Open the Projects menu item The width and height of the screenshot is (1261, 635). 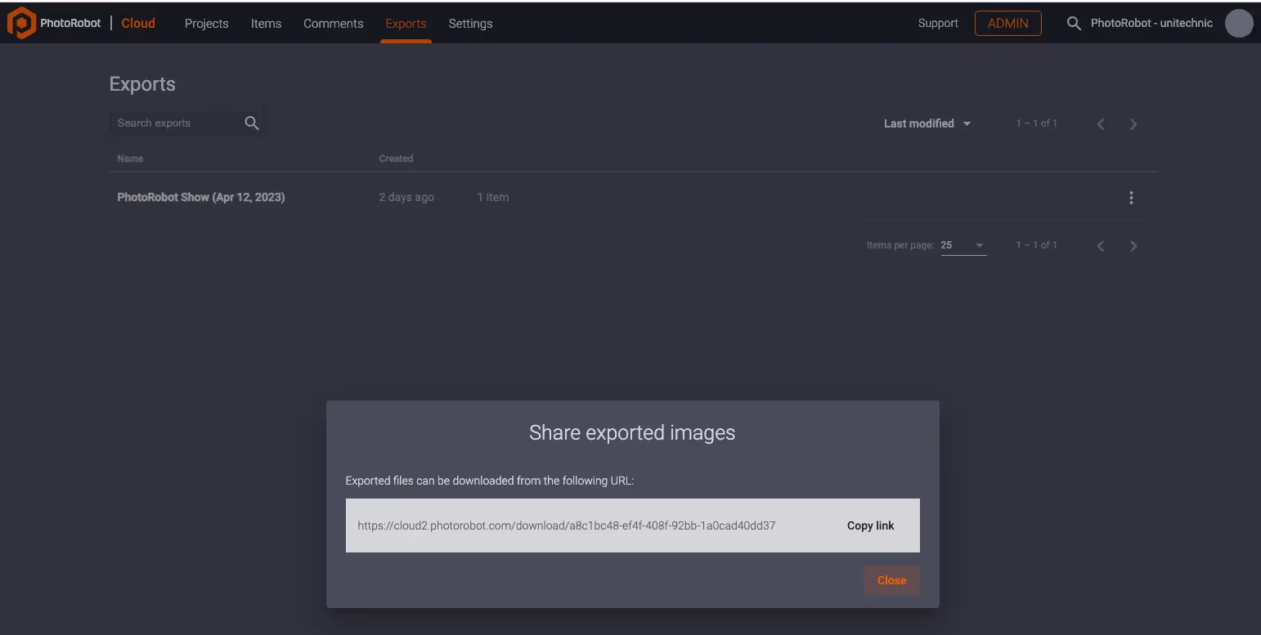[206, 24]
